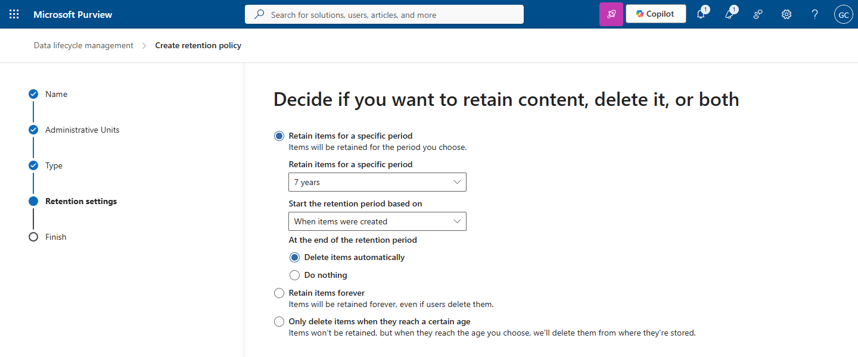The height and width of the screenshot is (357, 858).
Task: Select Only delete items at certain age
Action: pos(279,321)
